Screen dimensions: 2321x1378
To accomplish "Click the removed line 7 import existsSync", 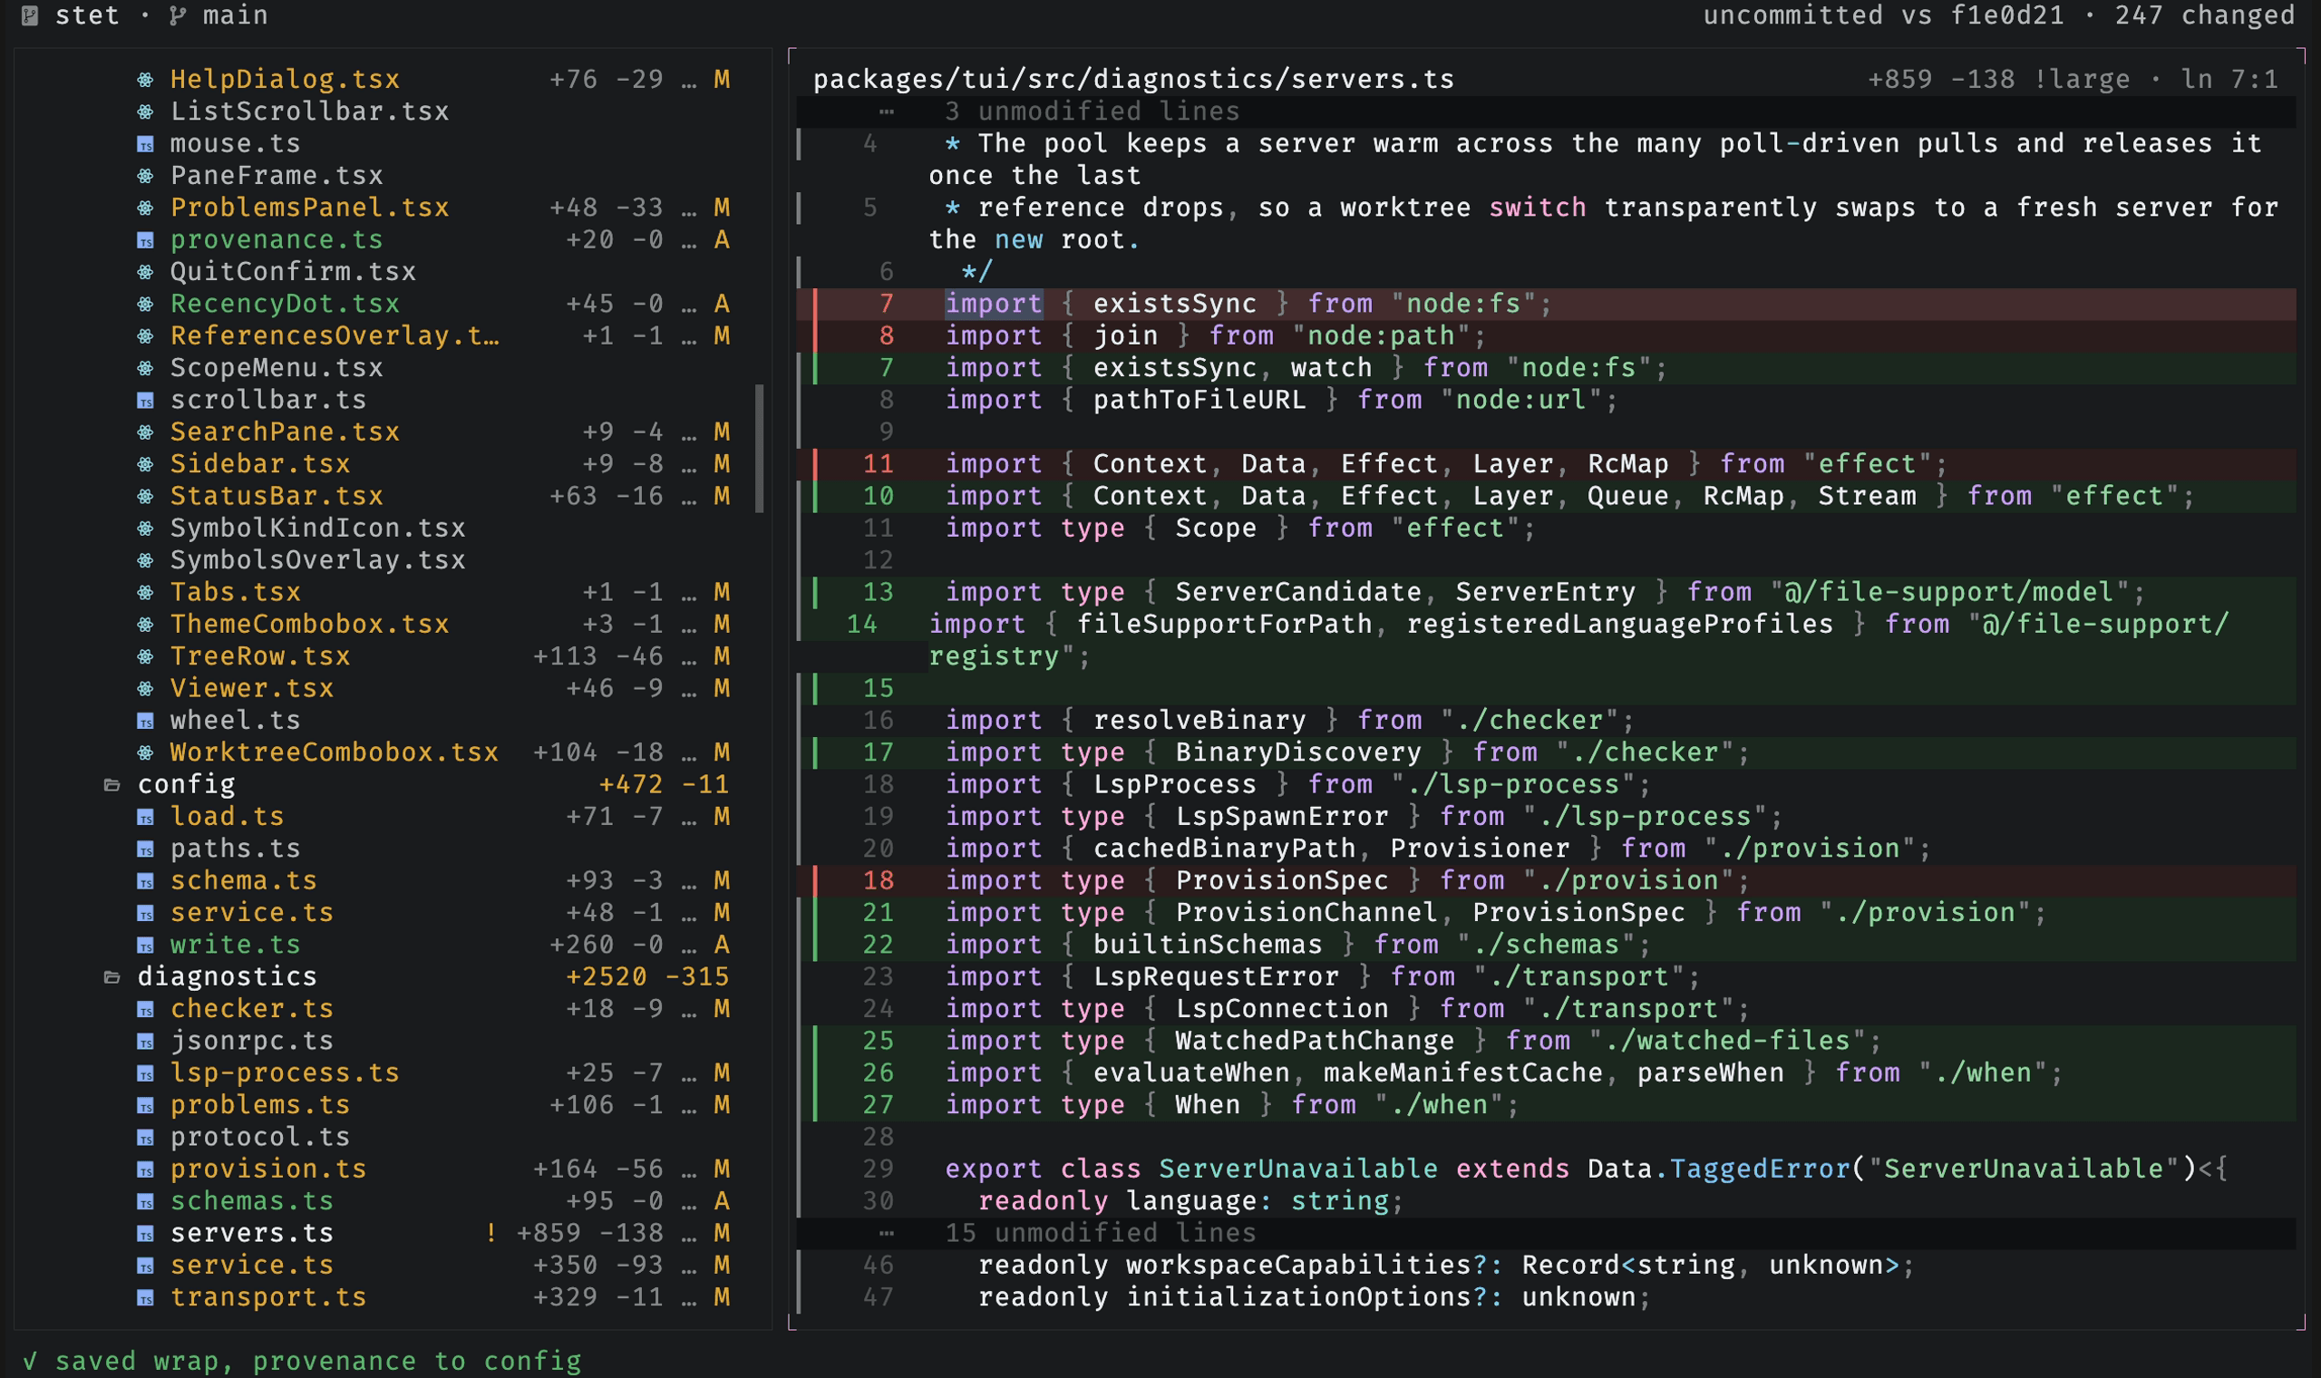I will (1546, 305).
